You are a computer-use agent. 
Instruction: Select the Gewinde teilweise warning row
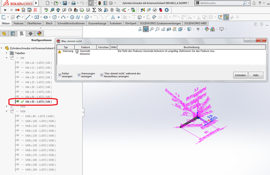coord(161,52)
